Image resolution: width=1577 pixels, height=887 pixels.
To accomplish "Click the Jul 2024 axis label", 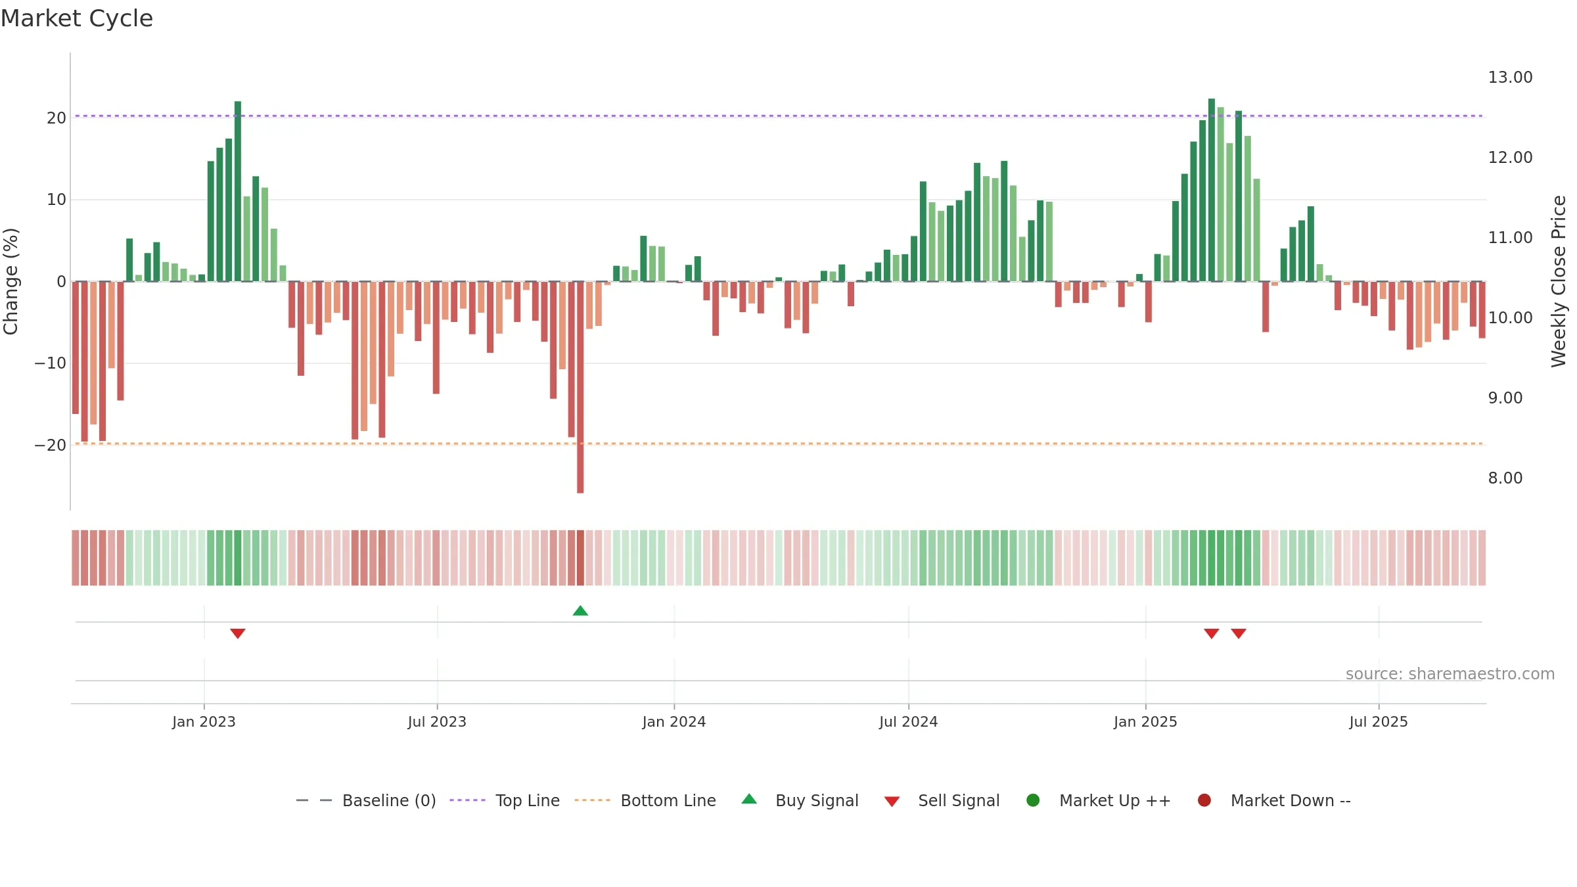I will [909, 722].
